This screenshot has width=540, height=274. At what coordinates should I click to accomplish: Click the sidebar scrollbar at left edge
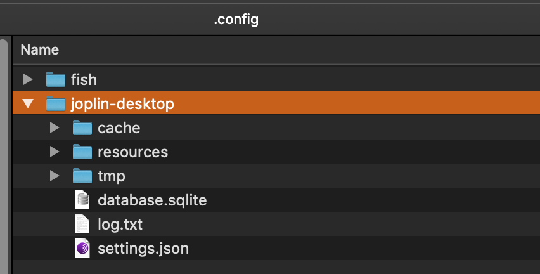click(3, 155)
